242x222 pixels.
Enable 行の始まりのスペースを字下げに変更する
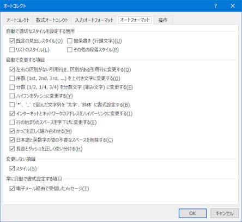(12, 122)
